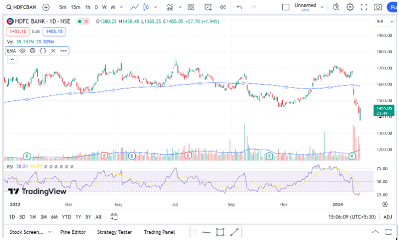Click the green market status dot
Image resolution: width=399 pixels, height=247 pixels.
[x=79, y=21]
